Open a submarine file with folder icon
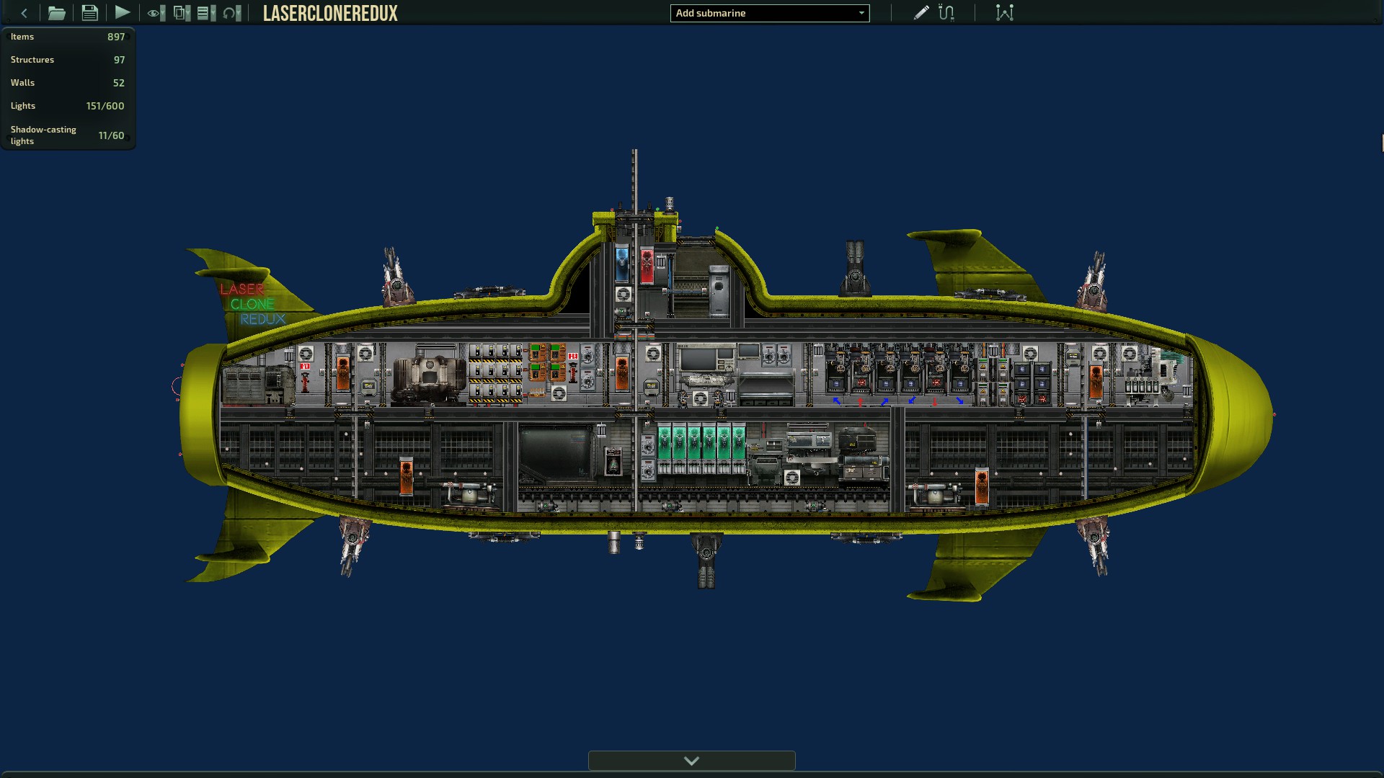This screenshot has width=1384, height=778. click(x=56, y=13)
